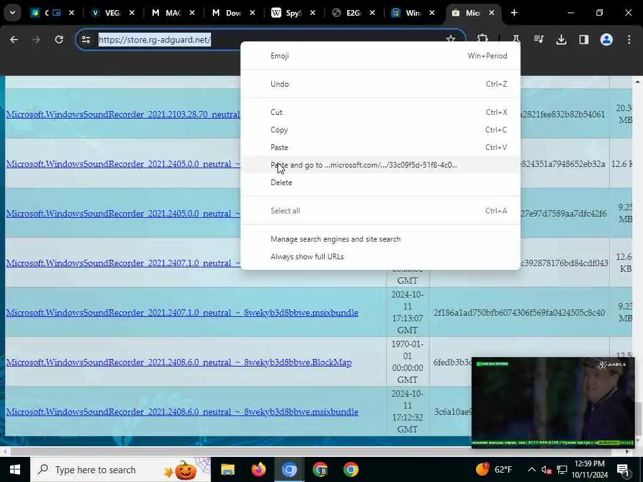643x482 pixels.
Task: Open the network tray icon
Action: (562, 469)
